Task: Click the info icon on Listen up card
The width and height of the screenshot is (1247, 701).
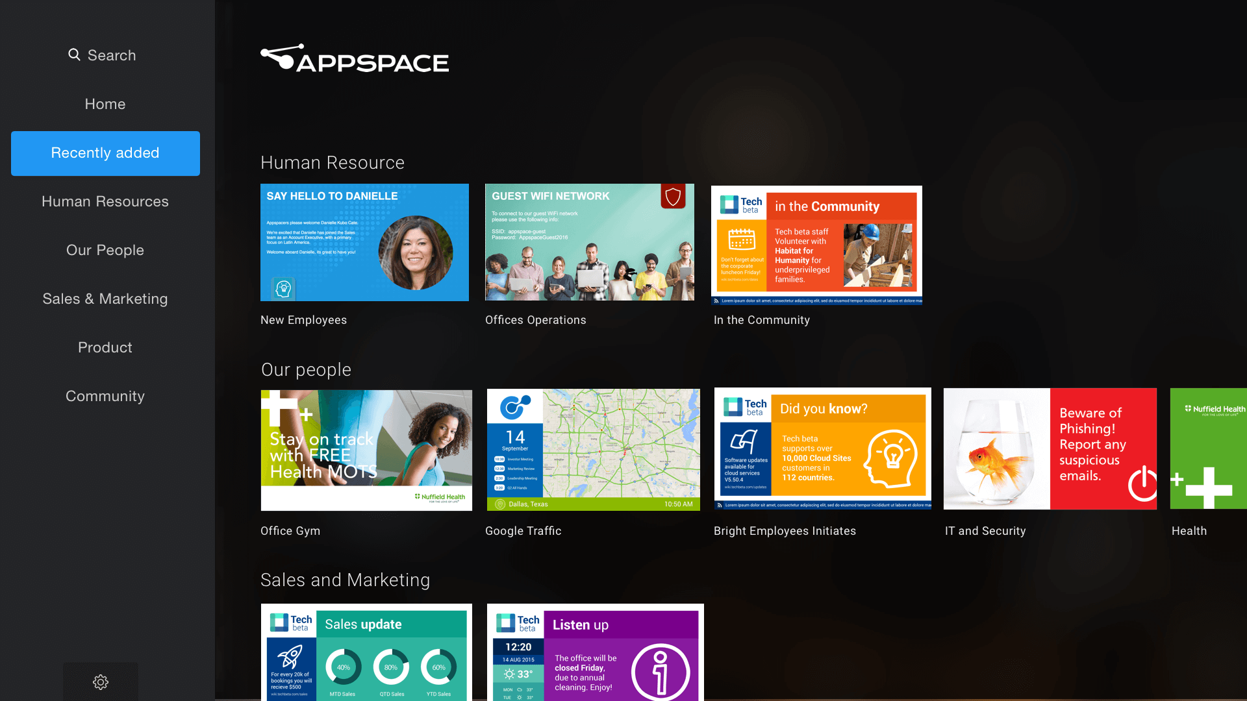Action: coord(661,671)
